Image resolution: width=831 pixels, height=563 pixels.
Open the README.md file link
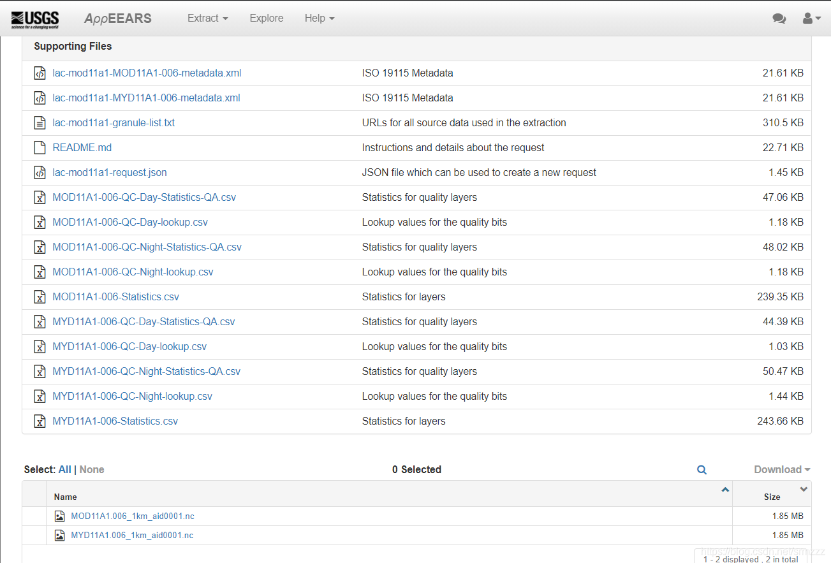[82, 148]
